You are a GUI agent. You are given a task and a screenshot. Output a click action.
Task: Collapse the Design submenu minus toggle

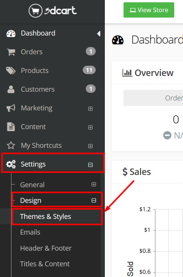pos(94,200)
